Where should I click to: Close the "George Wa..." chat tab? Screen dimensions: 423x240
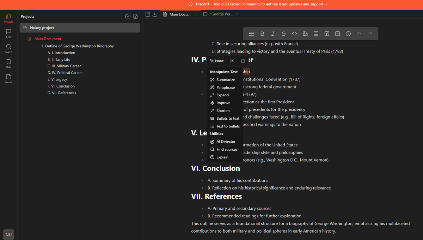point(237,14)
